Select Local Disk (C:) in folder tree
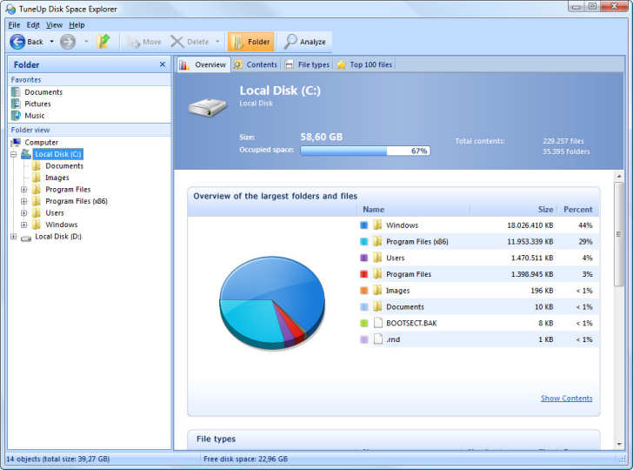Image resolution: width=633 pixels, height=470 pixels. coord(58,154)
